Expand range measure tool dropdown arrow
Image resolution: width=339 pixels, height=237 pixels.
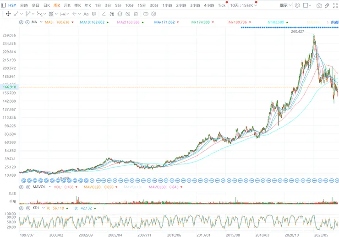[68, 14]
